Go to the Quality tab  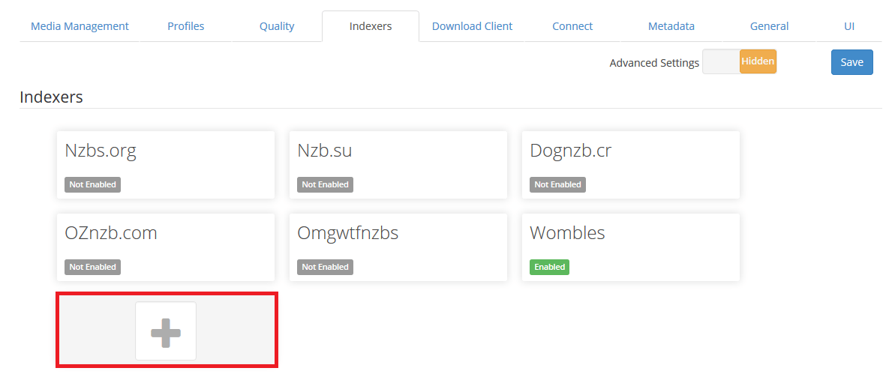click(277, 26)
